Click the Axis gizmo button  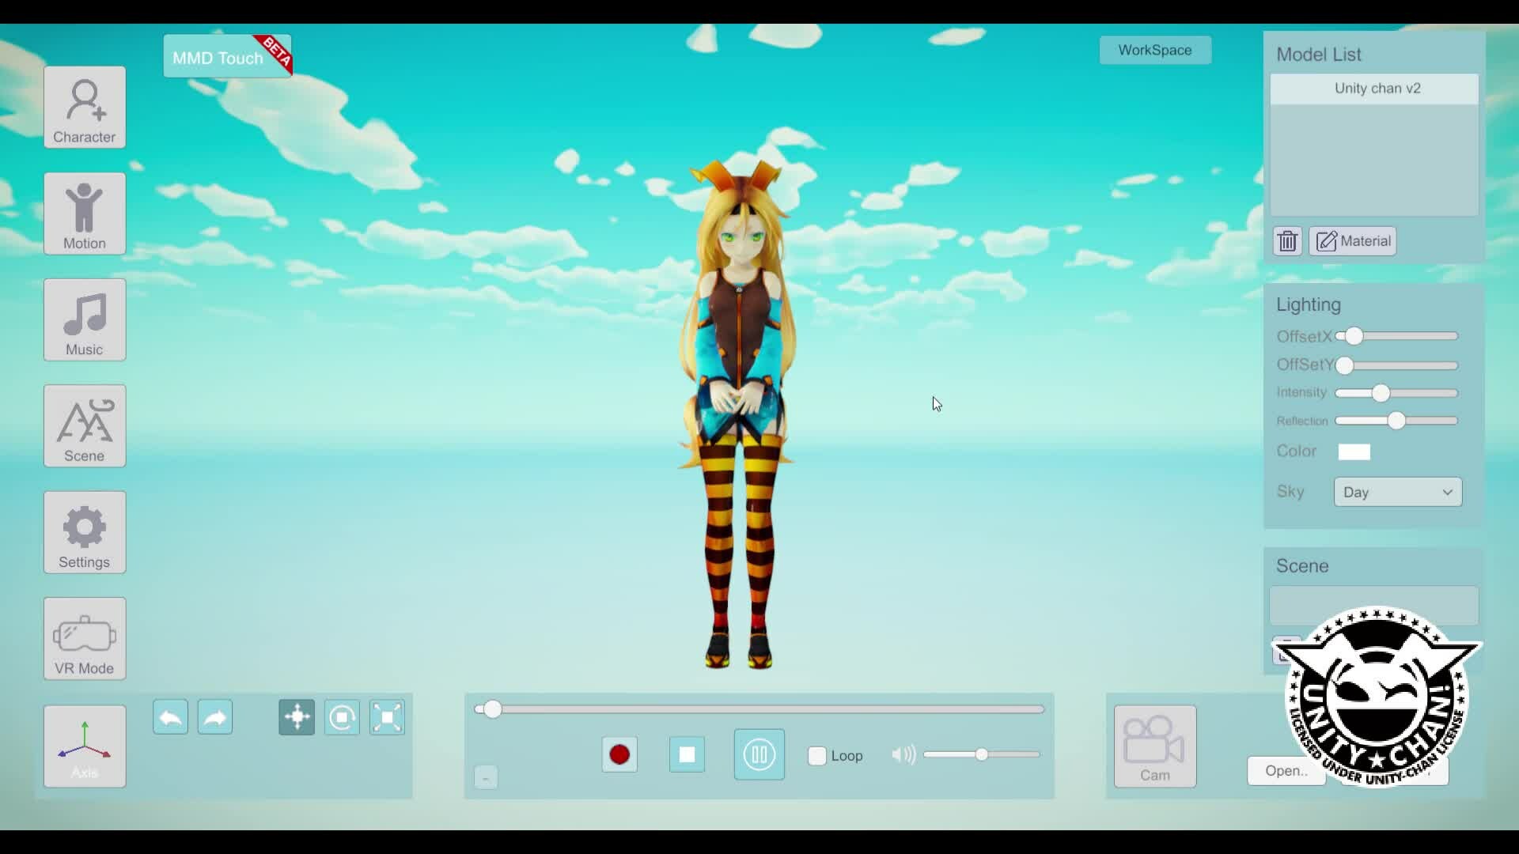[x=85, y=746]
